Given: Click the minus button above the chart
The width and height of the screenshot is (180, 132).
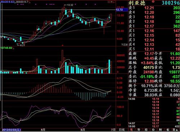Looking at the screenshot, I should click(x=109, y=2).
